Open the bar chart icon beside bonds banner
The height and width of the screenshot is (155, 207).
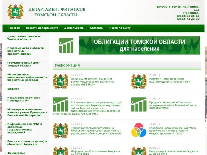point(66,46)
